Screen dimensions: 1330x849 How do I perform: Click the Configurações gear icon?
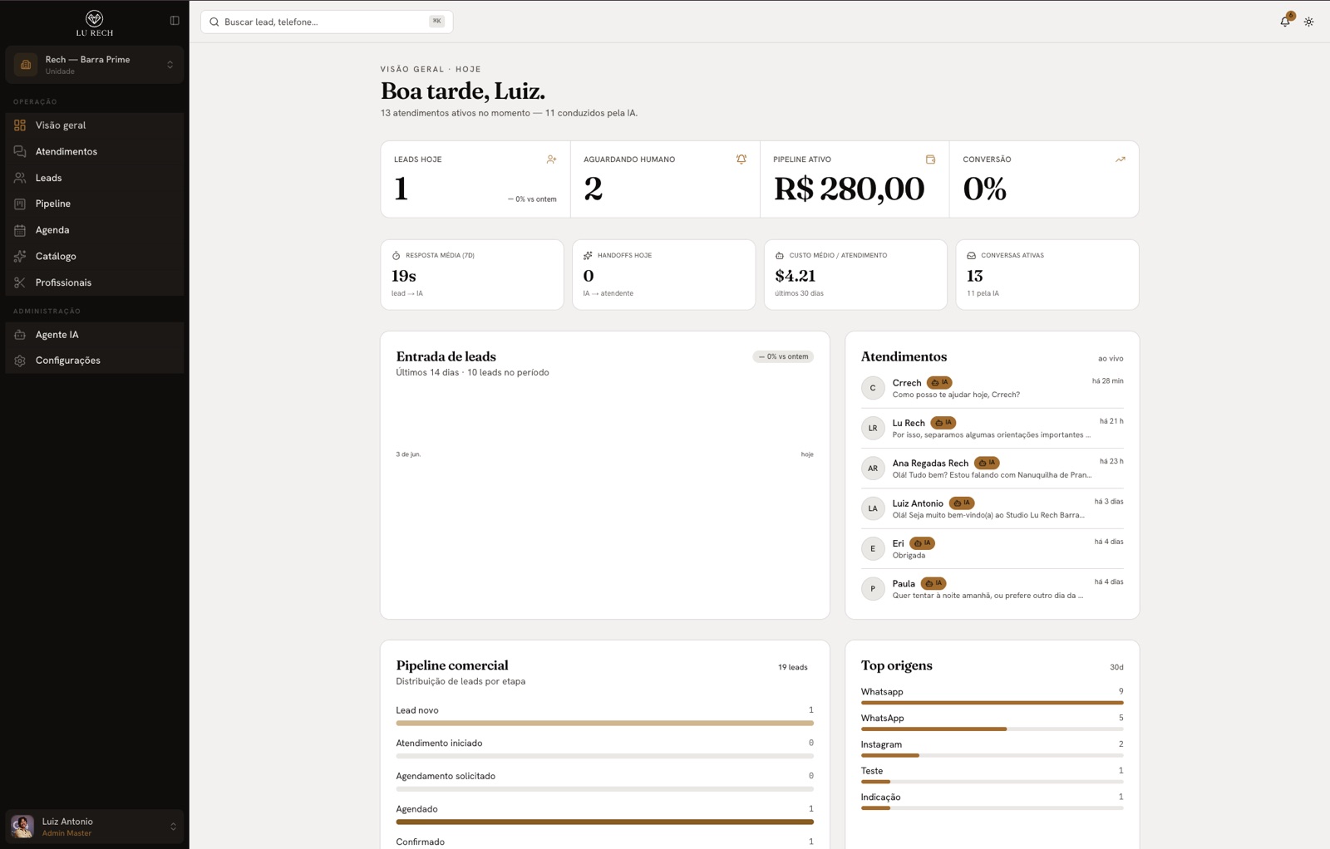20,361
